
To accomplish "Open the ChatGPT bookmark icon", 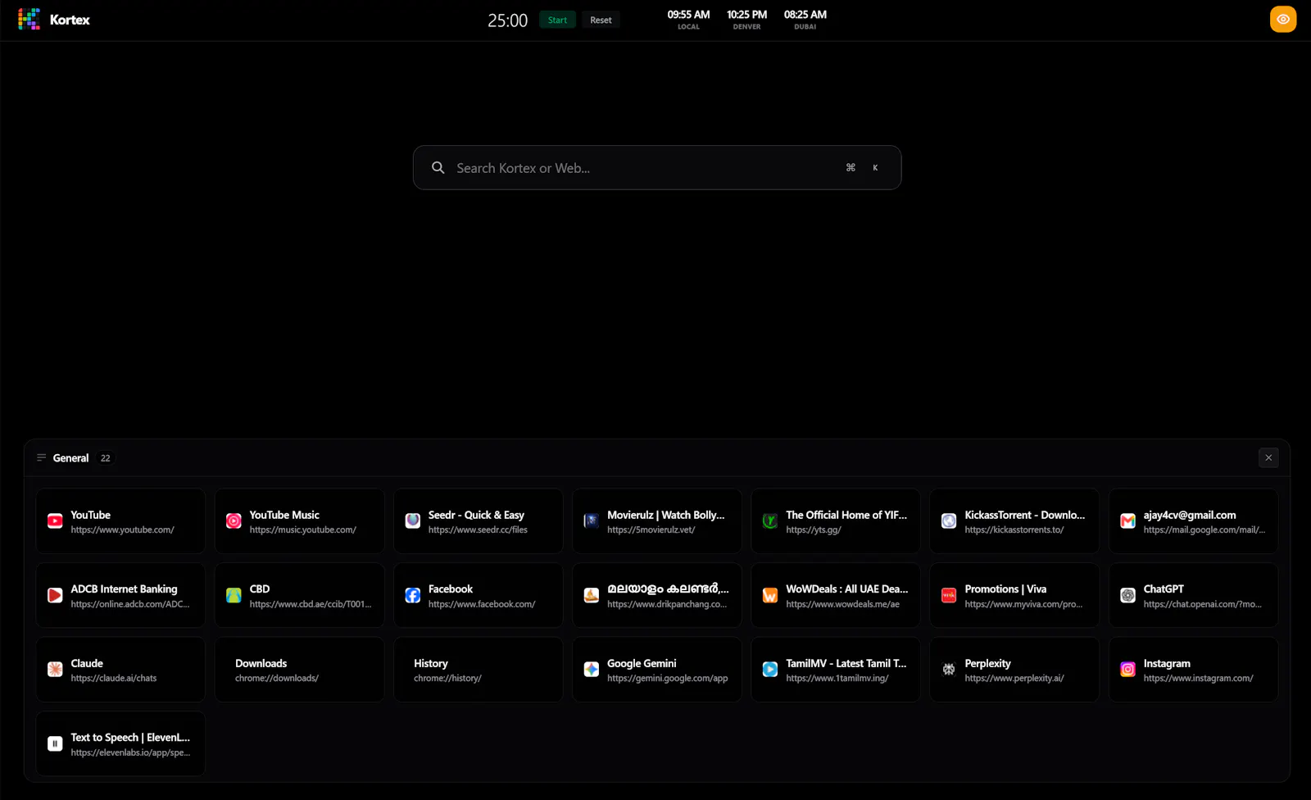I will [1128, 595].
